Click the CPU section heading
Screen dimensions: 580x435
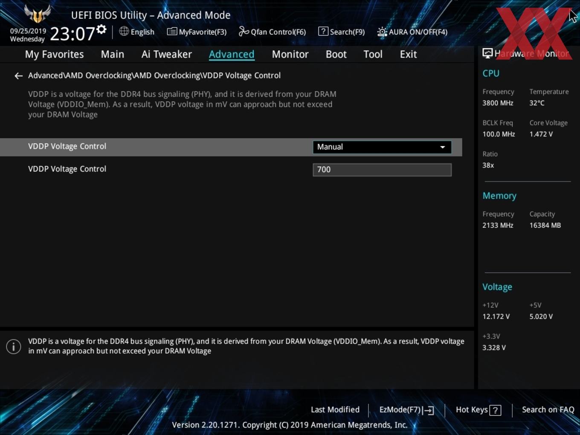pyautogui.click(x=491, y=73)
